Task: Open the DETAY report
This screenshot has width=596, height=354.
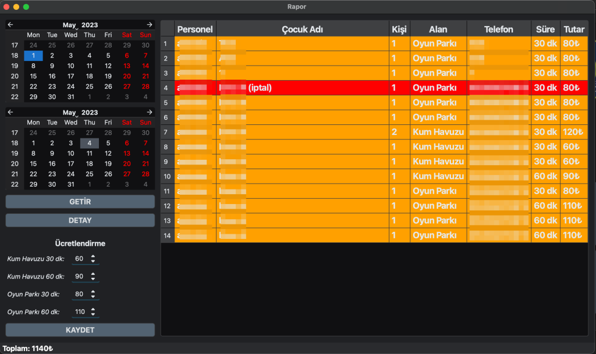Action: pyautogui.click(x=80, y=220)
